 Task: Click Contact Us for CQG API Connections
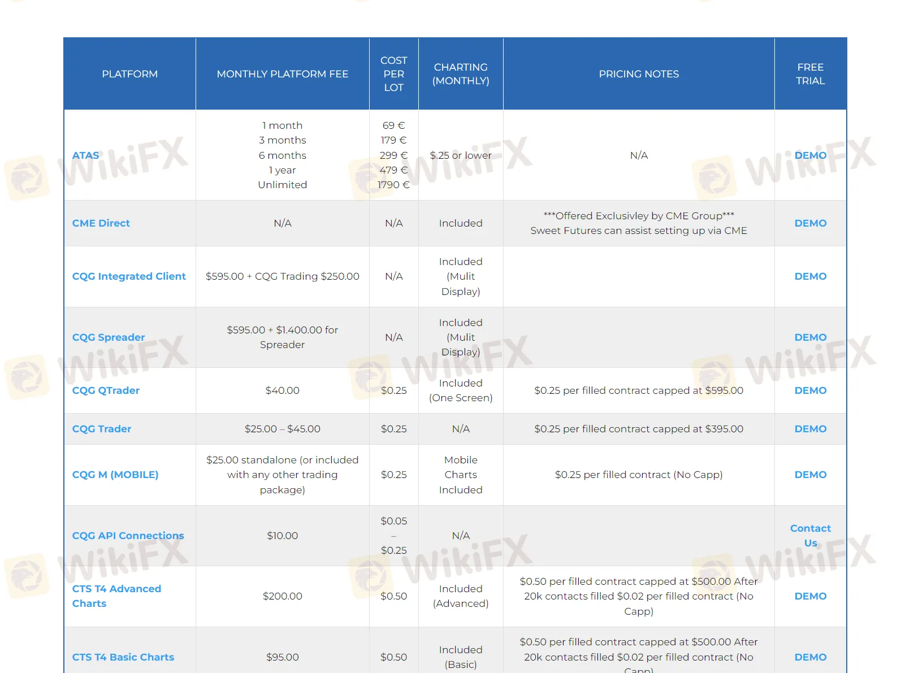(810, 536)
